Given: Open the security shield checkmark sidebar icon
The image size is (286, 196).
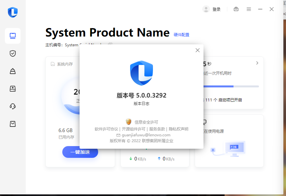Looking at the screenshot, I should (13, 53).
